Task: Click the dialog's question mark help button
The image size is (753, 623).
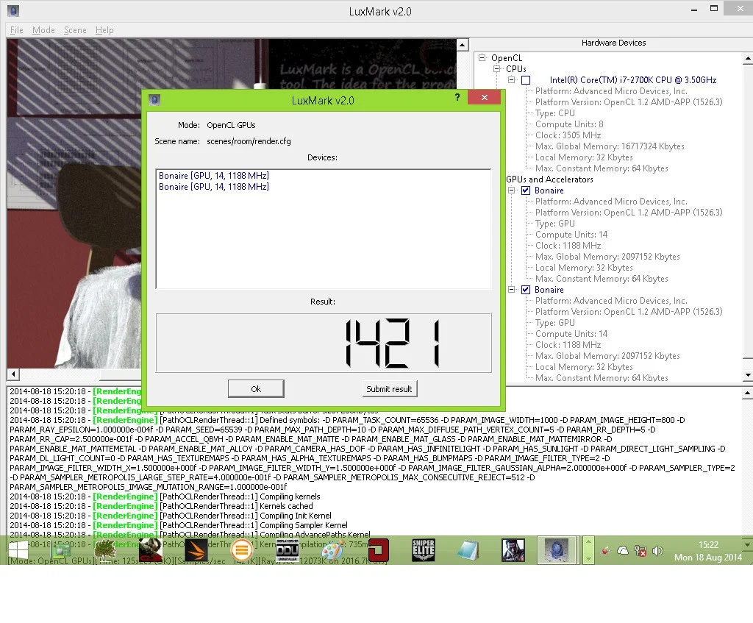Action: coord(457,98)
